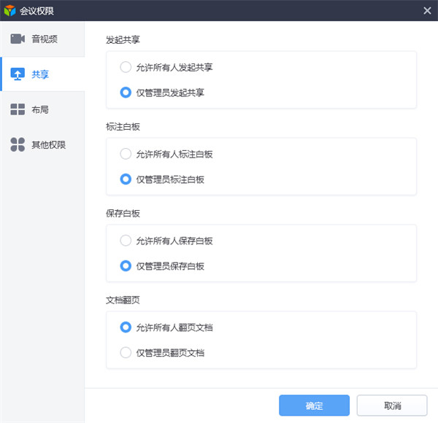
Task: Choose 仅管理员发起共享 radio option
Action: [x=126, y=93]
